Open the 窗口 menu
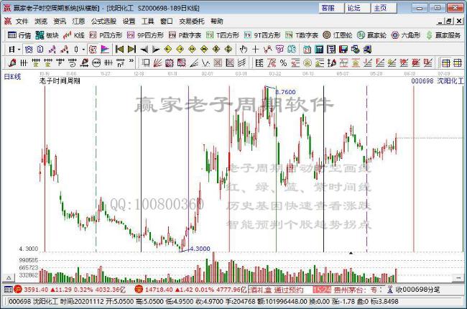 point(167,21)
